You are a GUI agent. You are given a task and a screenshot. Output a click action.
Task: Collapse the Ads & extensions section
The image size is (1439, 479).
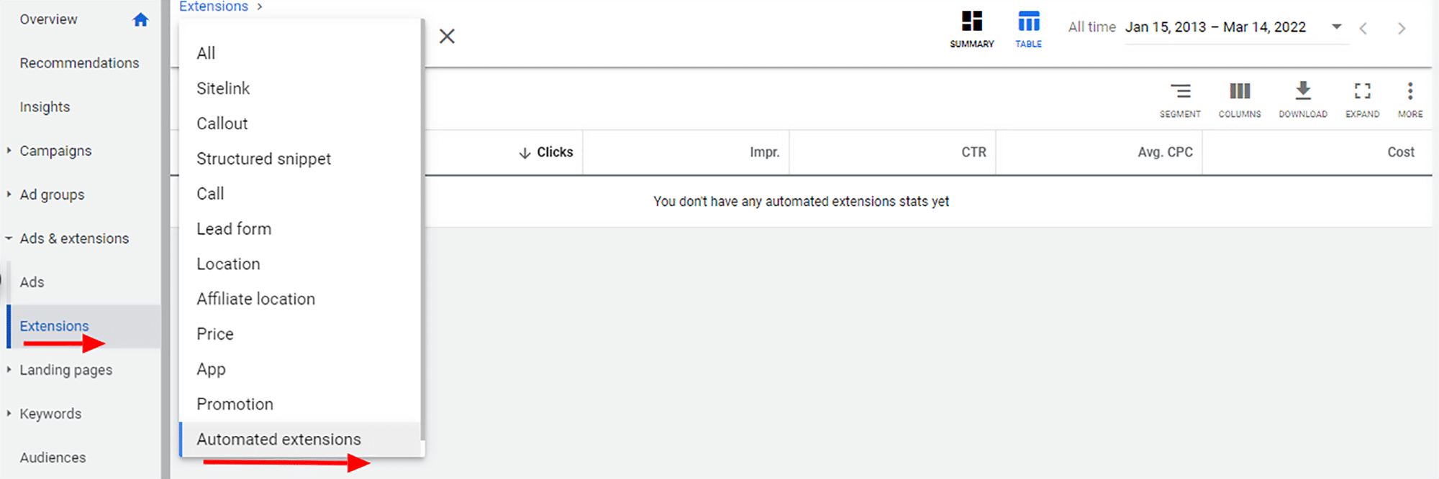click(9, 238)
